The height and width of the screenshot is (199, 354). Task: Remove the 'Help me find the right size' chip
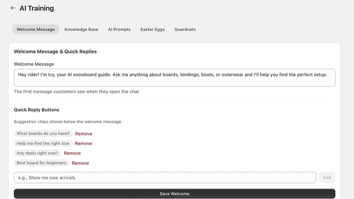83,143
